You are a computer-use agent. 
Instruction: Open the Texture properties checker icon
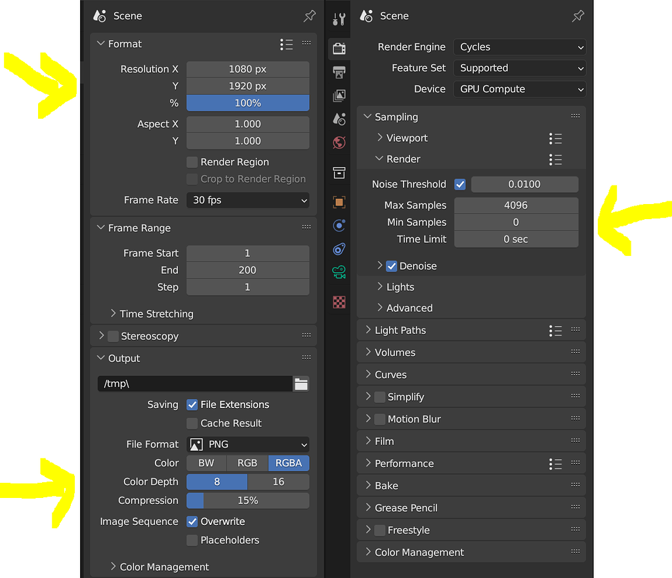click(339, 302)
